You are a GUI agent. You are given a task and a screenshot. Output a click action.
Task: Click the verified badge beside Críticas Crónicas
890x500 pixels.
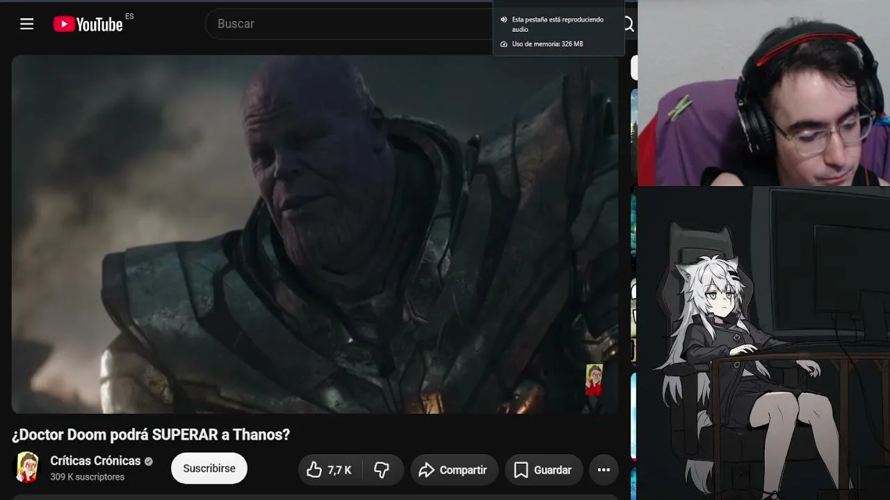pos(148,461)
